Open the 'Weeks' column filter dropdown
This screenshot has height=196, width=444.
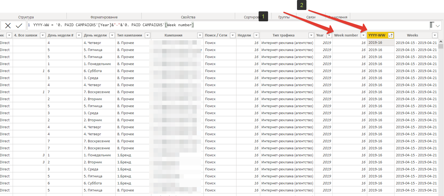(x=435, y=35)
